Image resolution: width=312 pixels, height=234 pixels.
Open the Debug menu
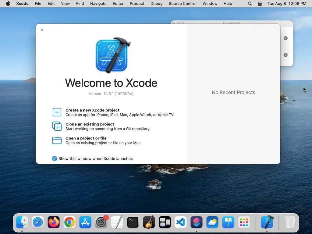coord(156,4)
